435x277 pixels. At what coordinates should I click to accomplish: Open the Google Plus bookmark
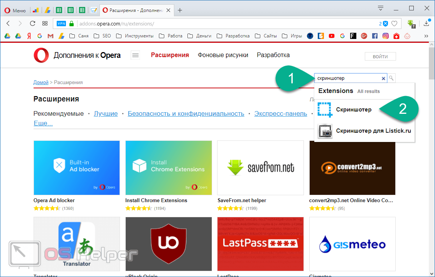pyautogui.click(x=364, y=36)
